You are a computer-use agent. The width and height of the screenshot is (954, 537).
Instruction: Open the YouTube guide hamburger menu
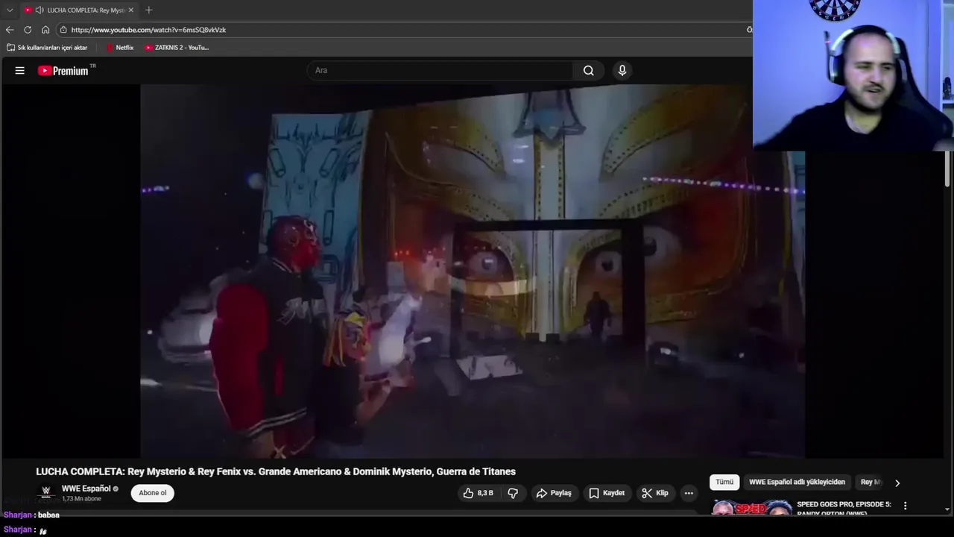pos(20,70)
